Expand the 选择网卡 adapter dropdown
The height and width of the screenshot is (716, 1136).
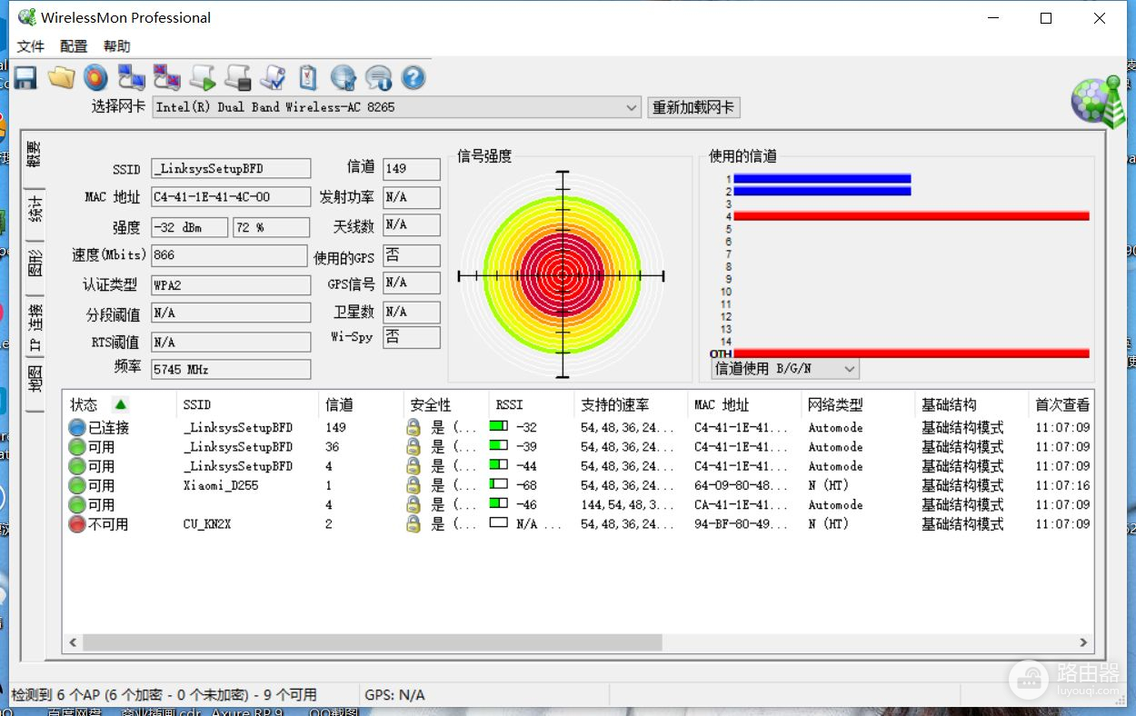click(x=632, y=107)
